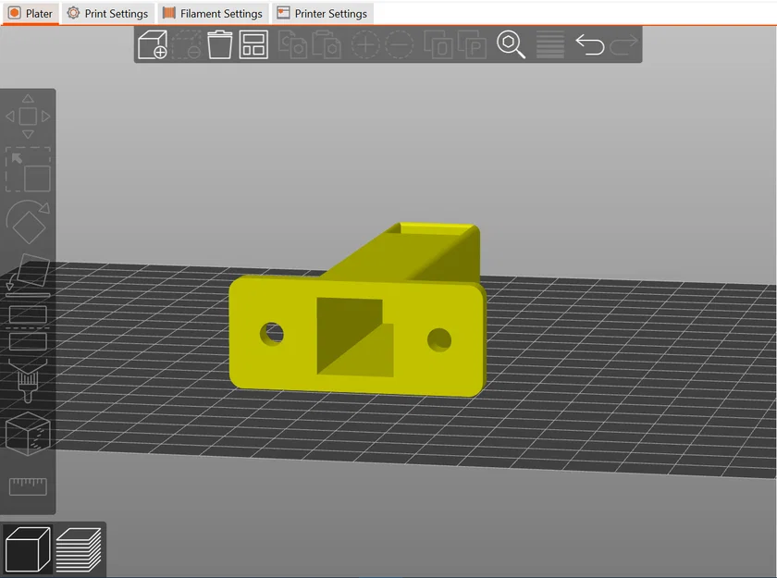Select the Place on face tool

[x=28, y=276]
